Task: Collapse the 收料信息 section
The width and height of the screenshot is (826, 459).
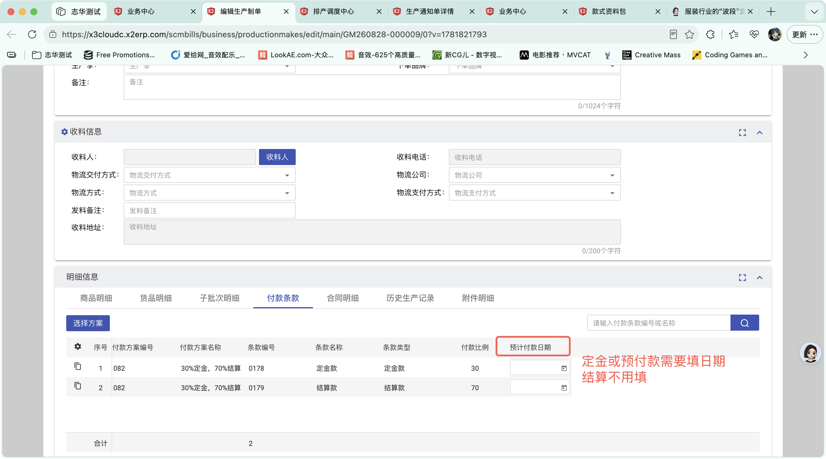Action: tap(760, 133)
